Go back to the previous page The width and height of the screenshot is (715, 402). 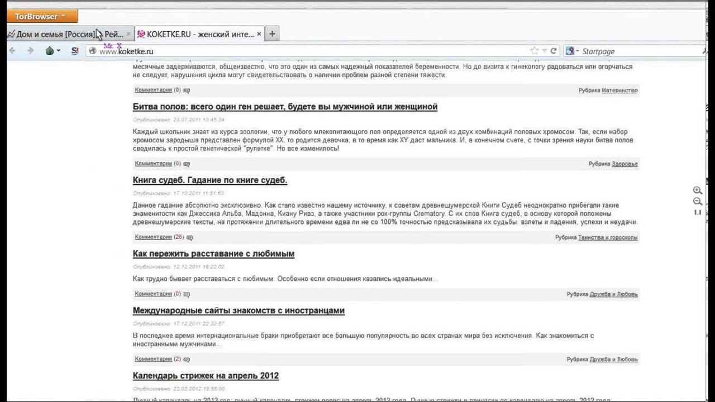click(13, 51)
